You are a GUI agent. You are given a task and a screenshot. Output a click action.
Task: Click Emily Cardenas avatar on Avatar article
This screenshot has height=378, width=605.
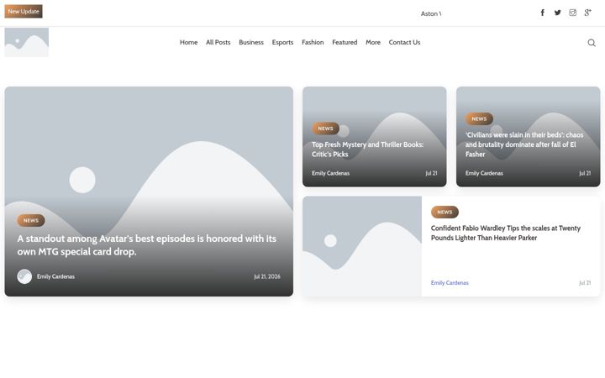click(24, 276)
